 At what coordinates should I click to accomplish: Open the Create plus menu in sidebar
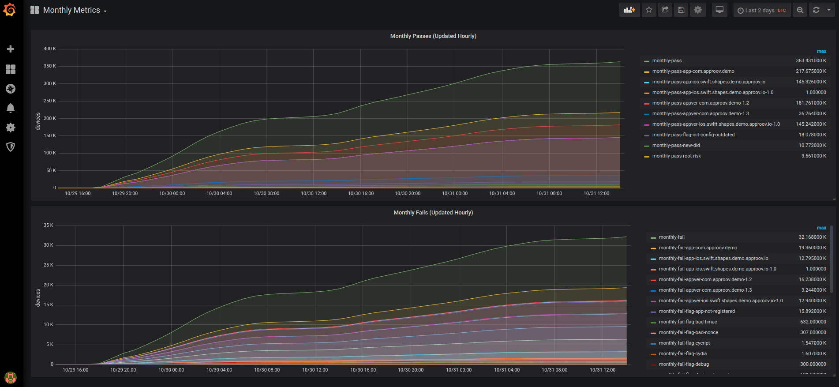click(x=11, y=49)
